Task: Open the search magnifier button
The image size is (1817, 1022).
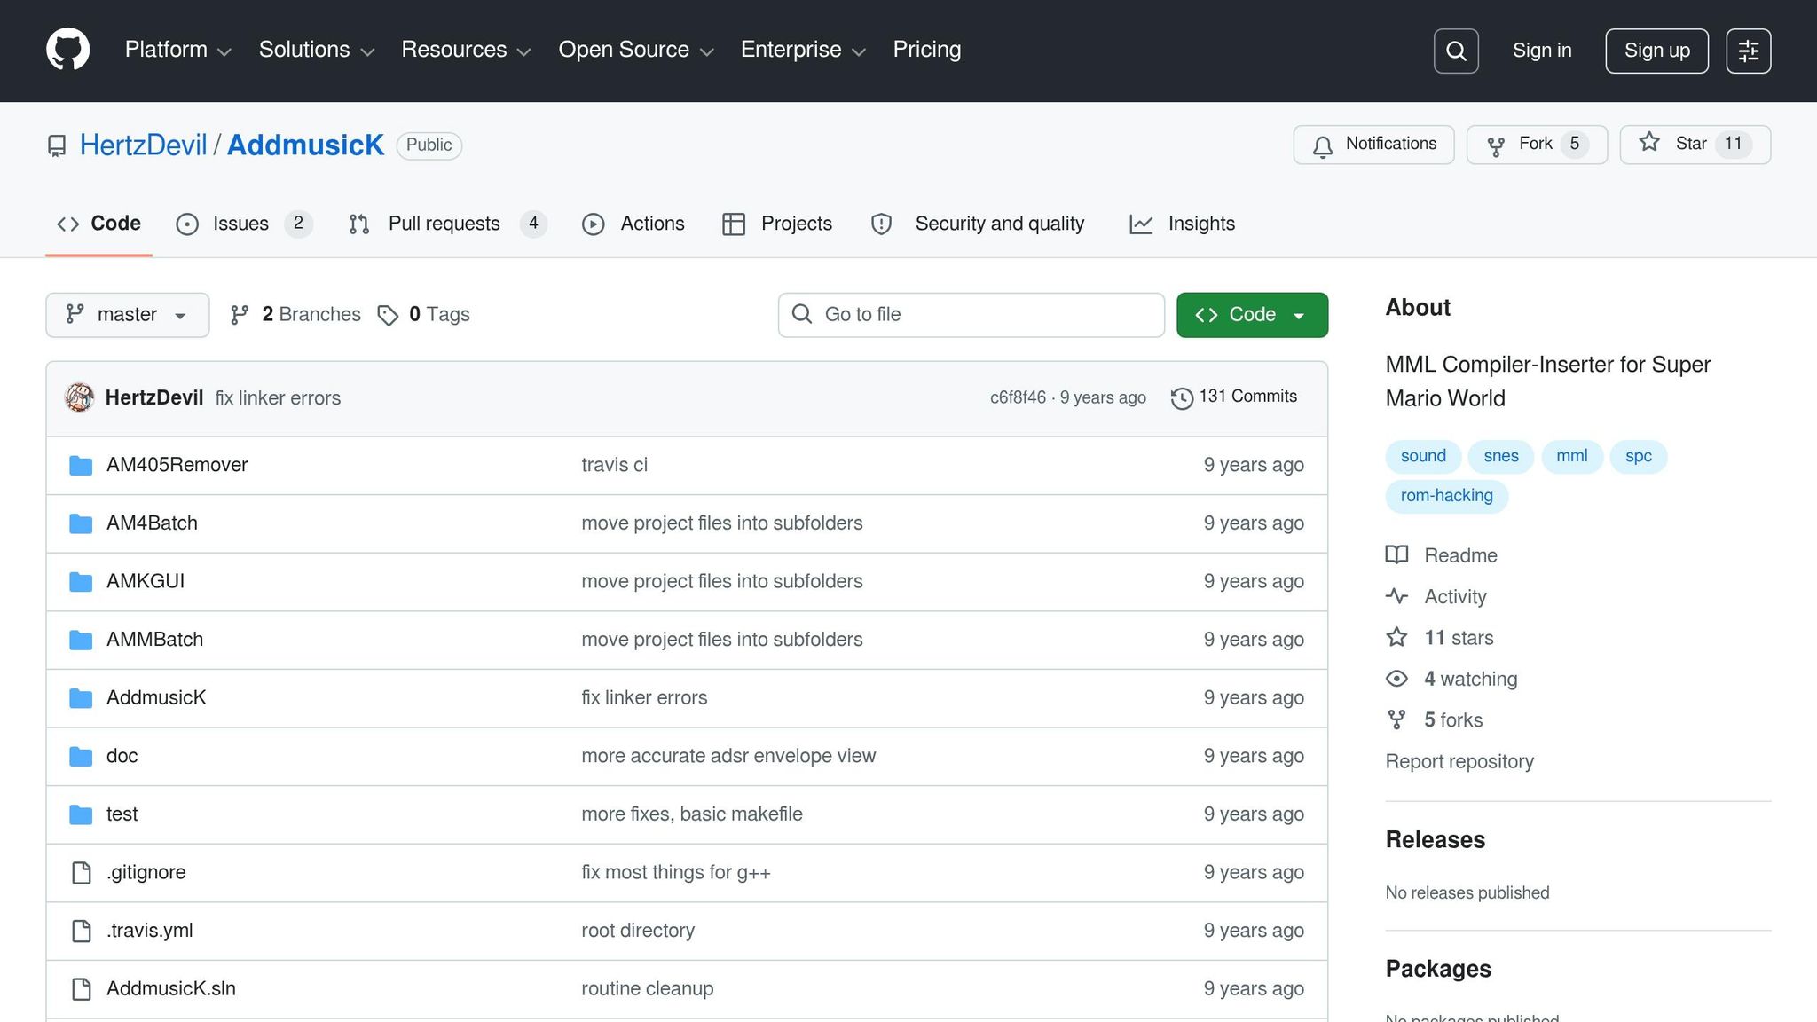Action: (x=1456, y=51)
